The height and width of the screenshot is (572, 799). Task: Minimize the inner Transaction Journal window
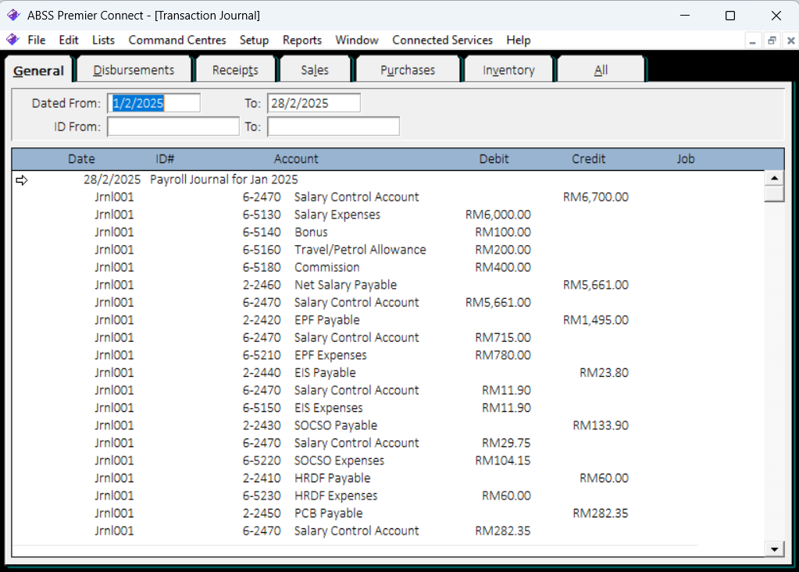tap(753, 41)
